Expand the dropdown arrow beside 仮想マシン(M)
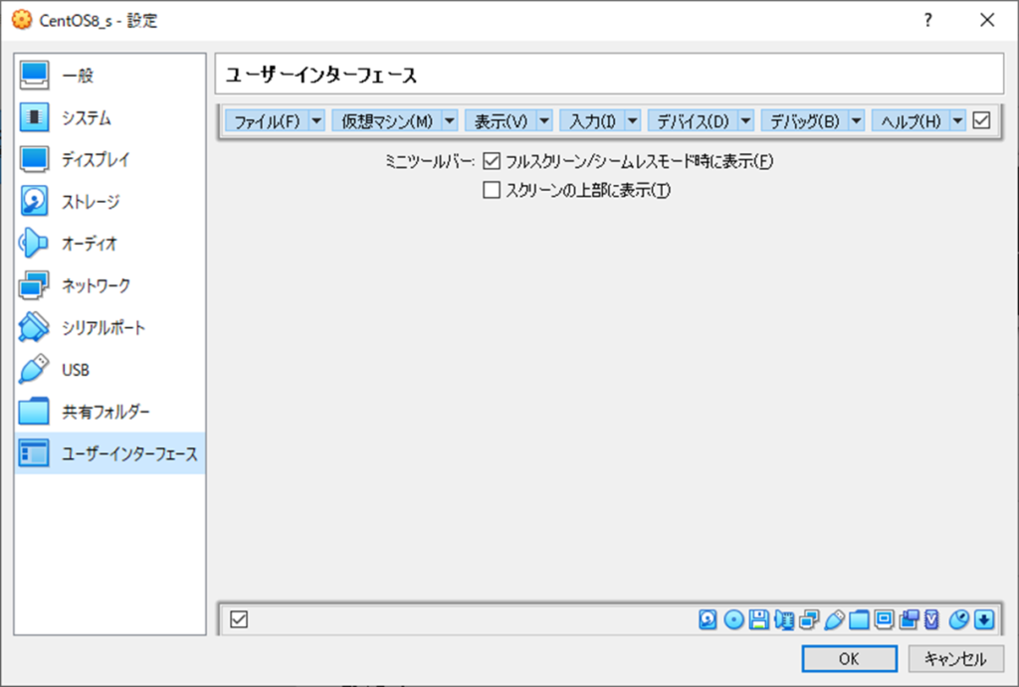Screen dimensions: 1019x687 [x=450, y=120]
